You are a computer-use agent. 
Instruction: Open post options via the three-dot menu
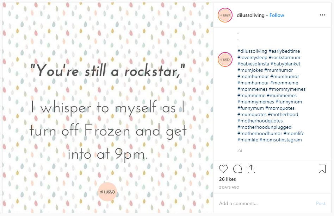point(322,15)
